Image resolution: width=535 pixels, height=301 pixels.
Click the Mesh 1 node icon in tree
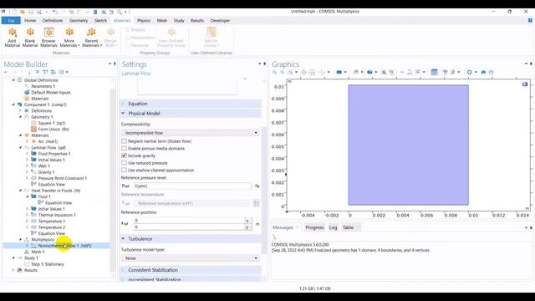(27, 252)
